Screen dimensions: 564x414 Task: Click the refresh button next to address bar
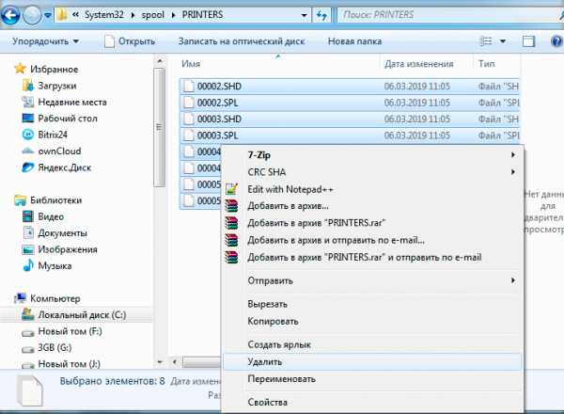(321, 15)
